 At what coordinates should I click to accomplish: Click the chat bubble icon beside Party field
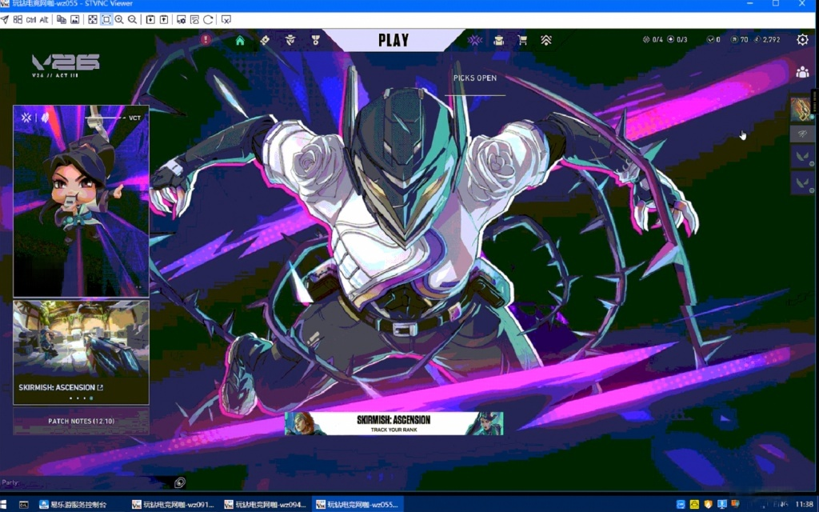pyautogui.click(x=180, y=482)
